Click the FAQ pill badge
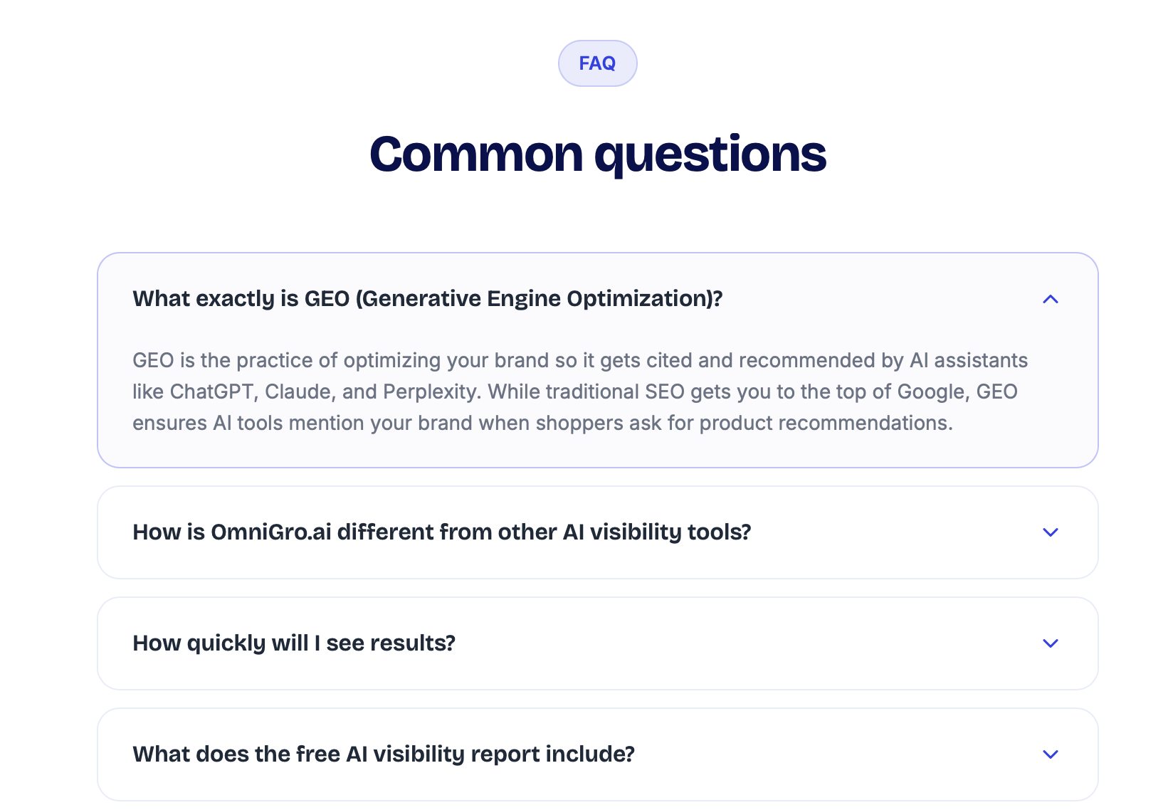 (597, 63)
